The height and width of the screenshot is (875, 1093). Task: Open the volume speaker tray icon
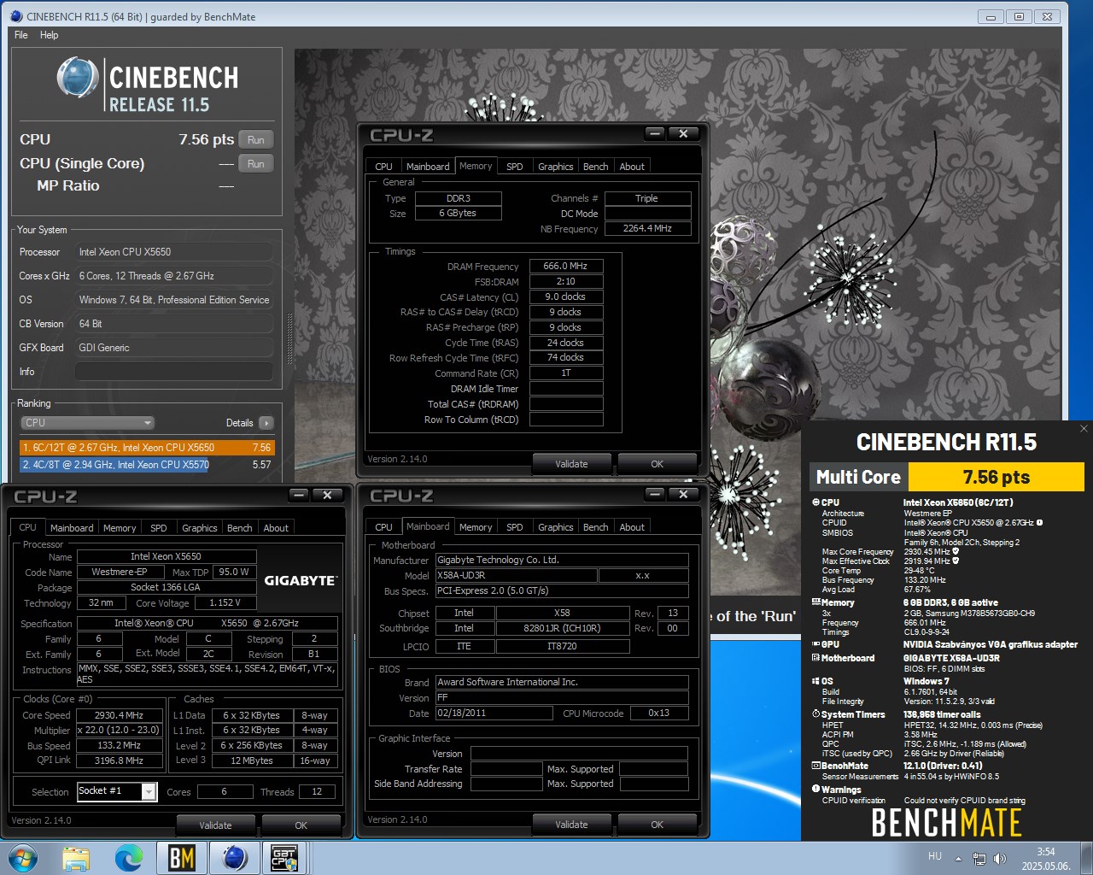(1000, 858)
